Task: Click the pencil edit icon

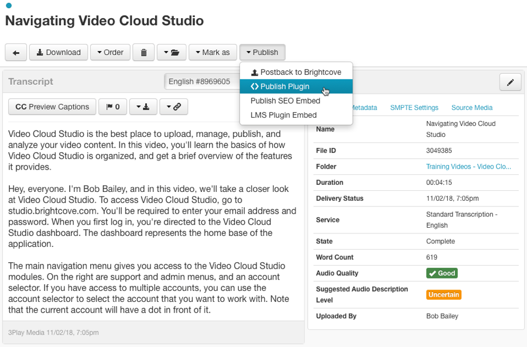Action: point(510,83)
